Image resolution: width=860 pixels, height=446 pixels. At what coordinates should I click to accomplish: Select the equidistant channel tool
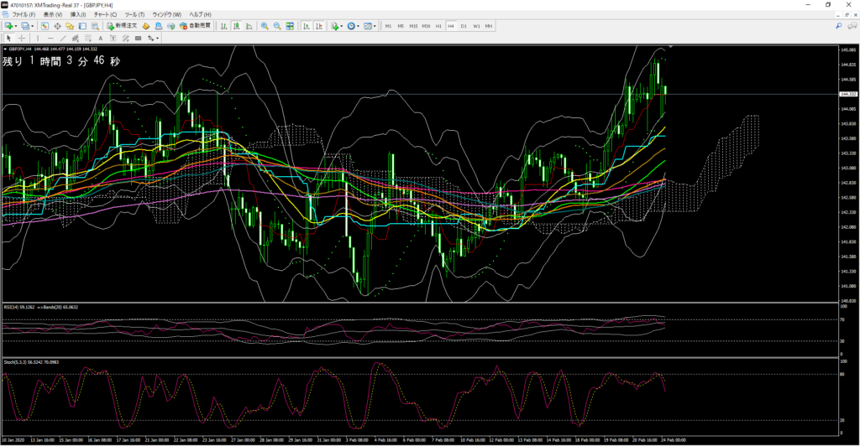coord(75,38)
